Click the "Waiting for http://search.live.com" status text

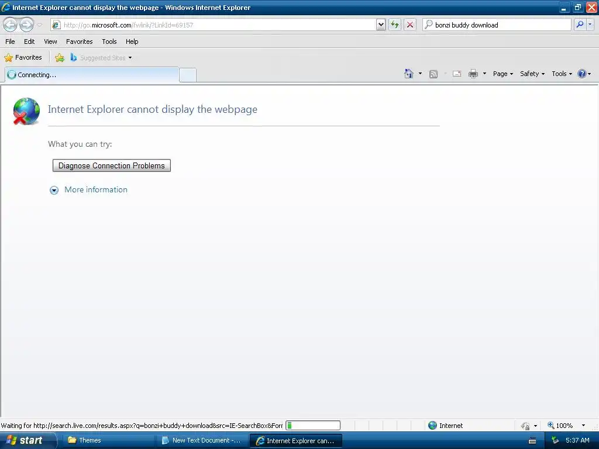[x=142, y=426]
